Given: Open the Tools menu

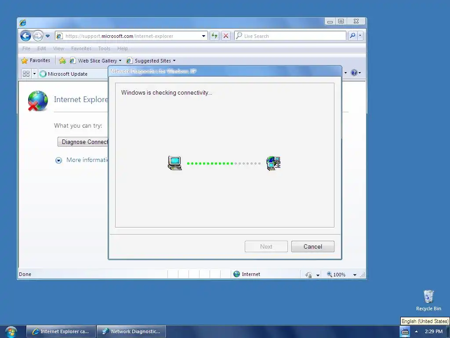Looking at the screenshot, I should click(104, 48).
